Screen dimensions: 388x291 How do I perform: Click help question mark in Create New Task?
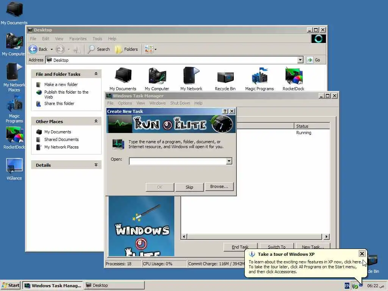(x=225, y=111)
